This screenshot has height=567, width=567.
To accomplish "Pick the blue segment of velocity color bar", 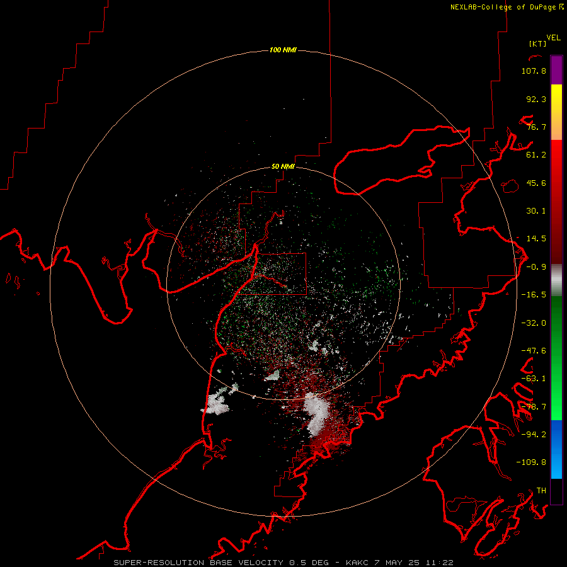I will pos(556,449).
